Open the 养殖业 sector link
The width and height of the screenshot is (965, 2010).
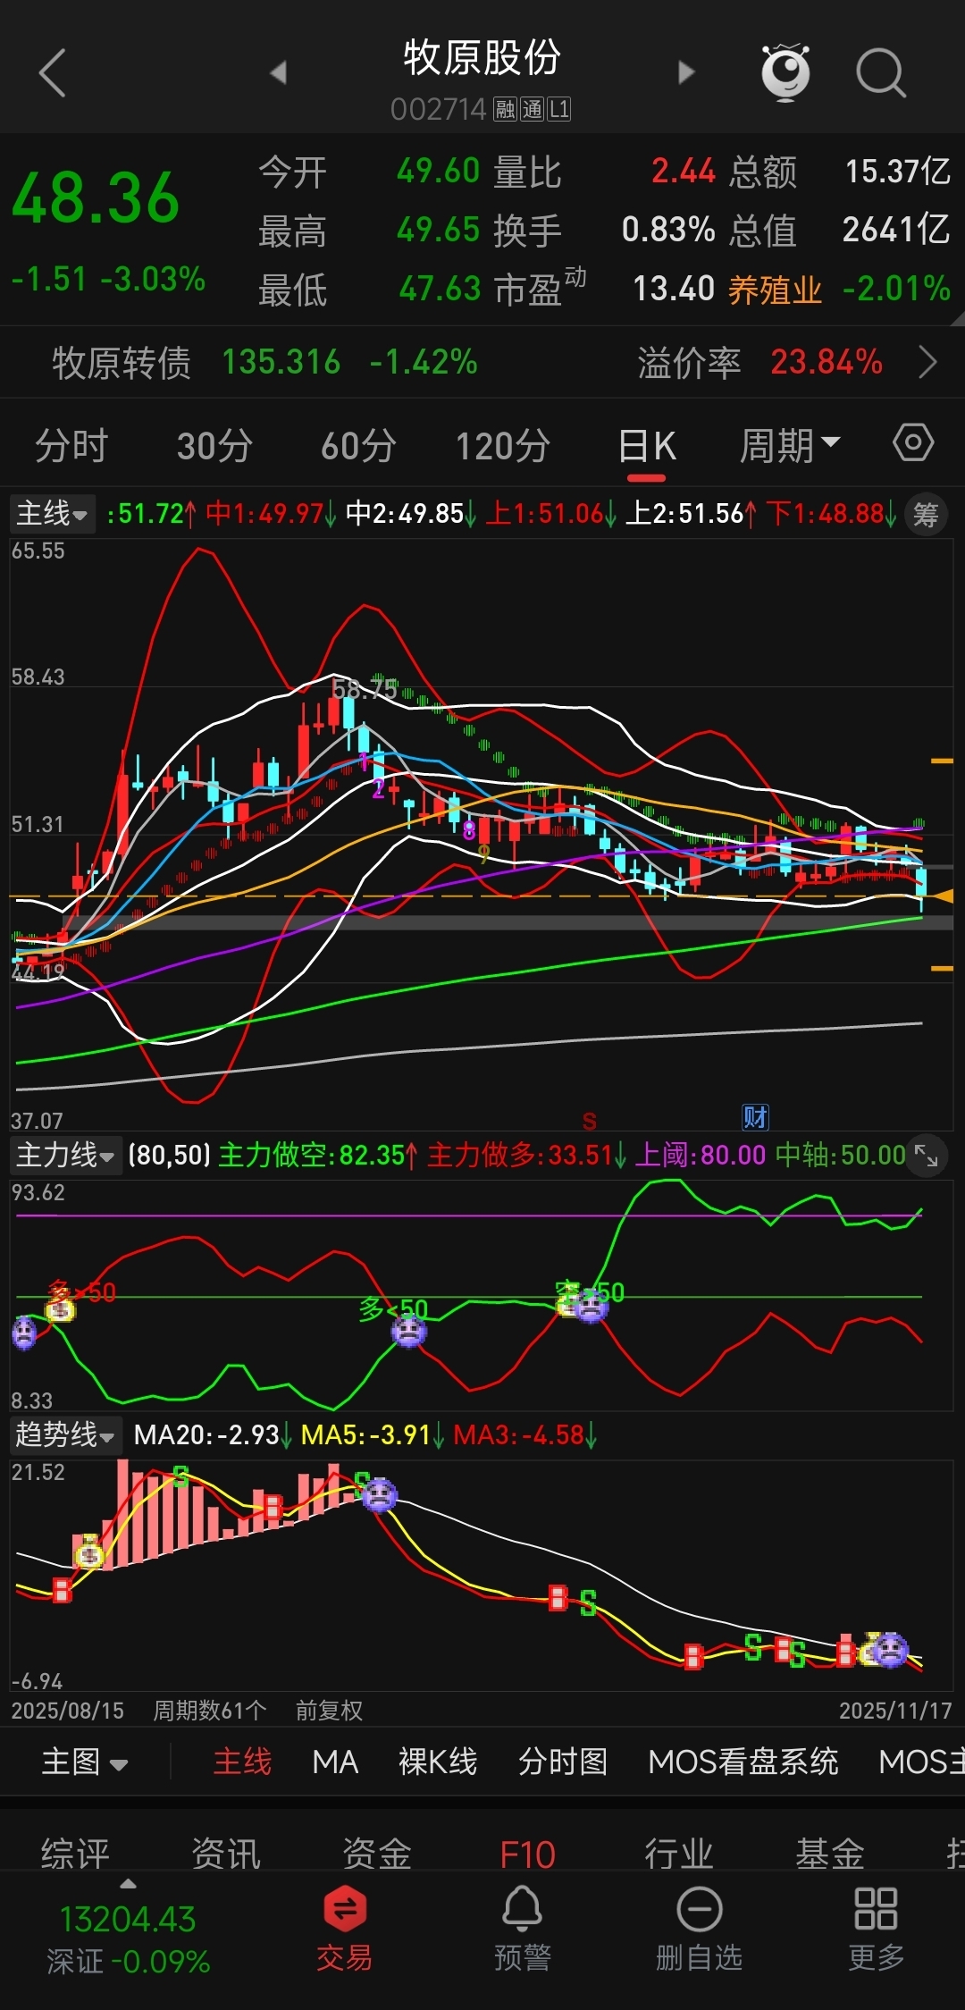coord(775,290)
